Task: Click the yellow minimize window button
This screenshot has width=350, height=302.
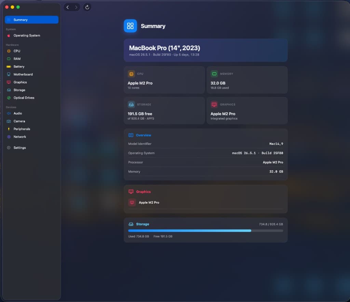Action: click(x=13, y=7)
